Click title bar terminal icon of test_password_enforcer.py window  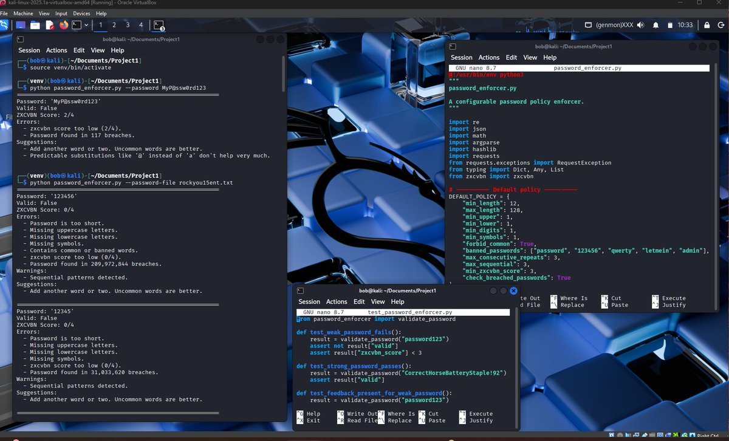point(301,291)
